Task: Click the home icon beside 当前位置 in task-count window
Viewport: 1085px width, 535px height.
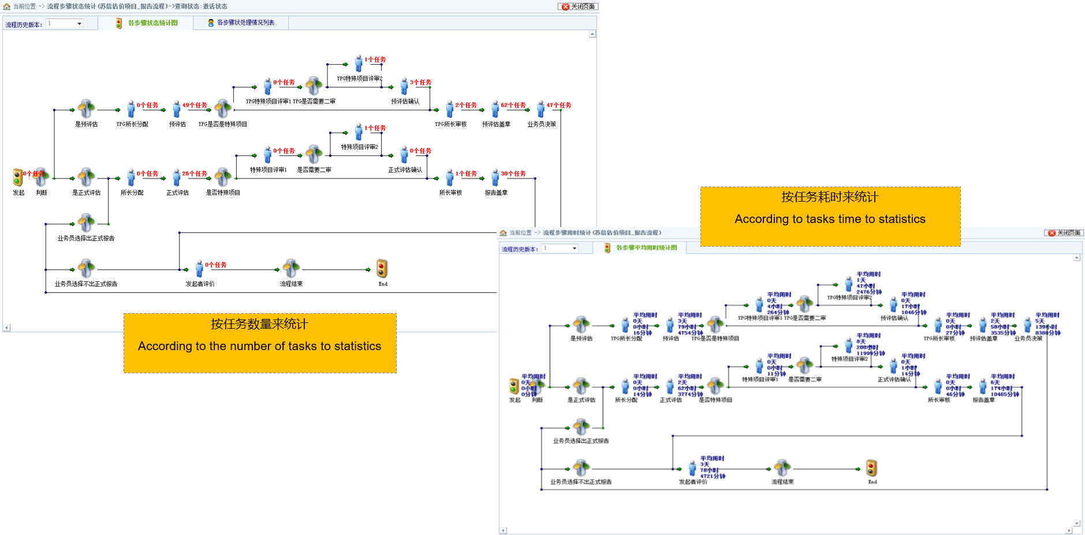Action: point(7,6)
